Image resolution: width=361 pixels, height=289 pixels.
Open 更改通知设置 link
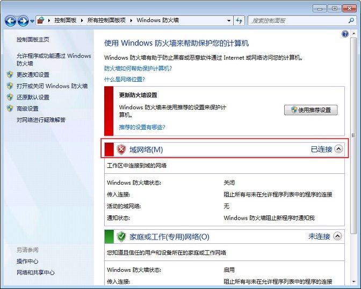click(x=33, y=75)
